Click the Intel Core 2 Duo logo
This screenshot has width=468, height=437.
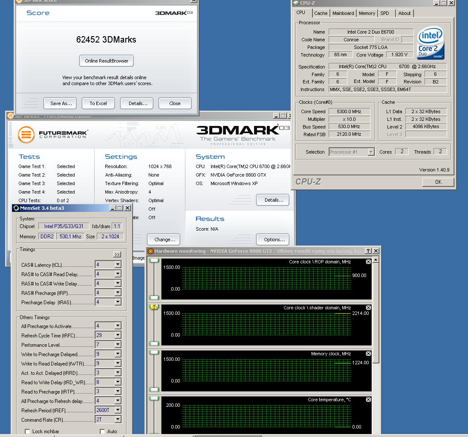click(x=430, y=43)
